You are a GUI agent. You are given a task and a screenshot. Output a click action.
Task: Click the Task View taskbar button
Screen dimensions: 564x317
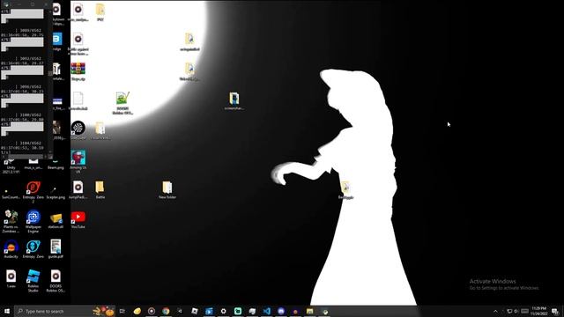pyautogui.click(x=122, y=311)
